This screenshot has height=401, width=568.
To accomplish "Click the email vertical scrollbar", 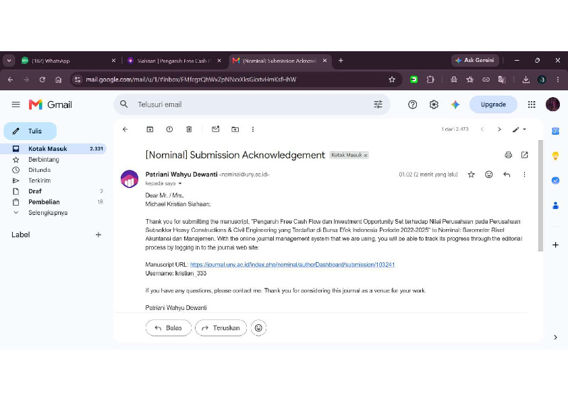I will pos(540,195).
